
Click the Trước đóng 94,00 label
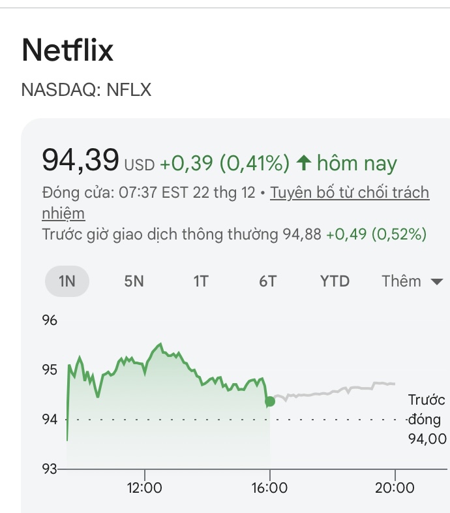pyautogui.click(x=427, y=419)
